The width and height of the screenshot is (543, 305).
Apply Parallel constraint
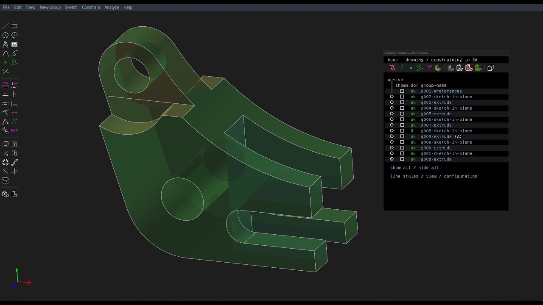tap(6, 103)
